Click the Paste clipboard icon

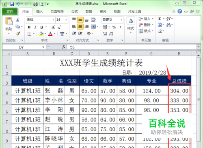[9, 21]
